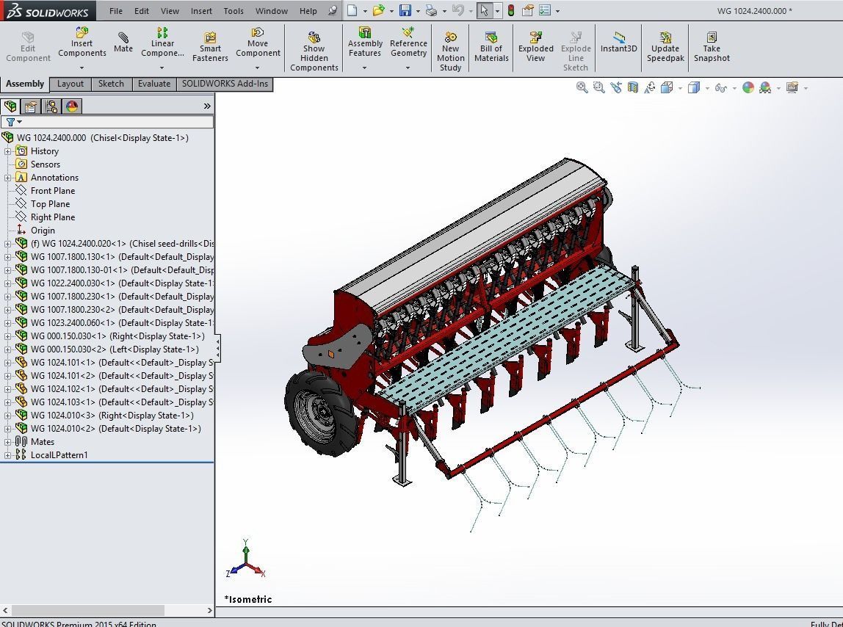The image size is (843, 627).
Task: Click Zoom to Fit in the view toolbar
Action: tap(582, 87)
